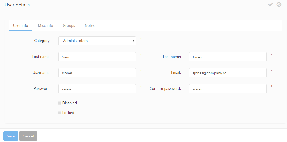
Task: Select the Username text box
Action: coord(97,73)
